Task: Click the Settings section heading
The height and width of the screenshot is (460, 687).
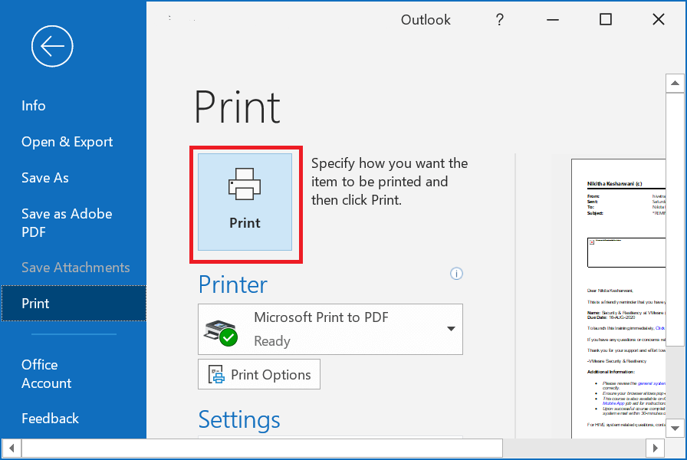Action: pyautogui.click(x=239, y=419)
